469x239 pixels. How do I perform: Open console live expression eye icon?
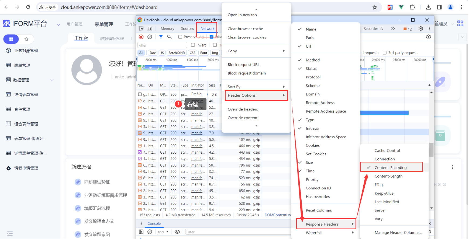(x=177, y=232)
